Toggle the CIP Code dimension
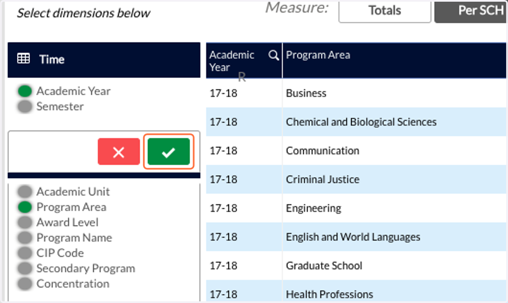 pyautogui.click(x=25, y=253)
